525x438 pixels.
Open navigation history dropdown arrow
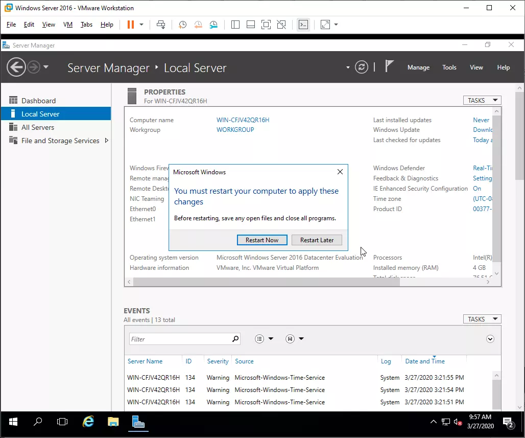point(46,67)
